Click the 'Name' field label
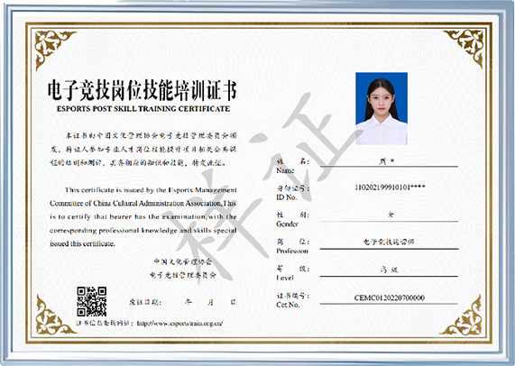515x366 pixels. click(285, 170)
